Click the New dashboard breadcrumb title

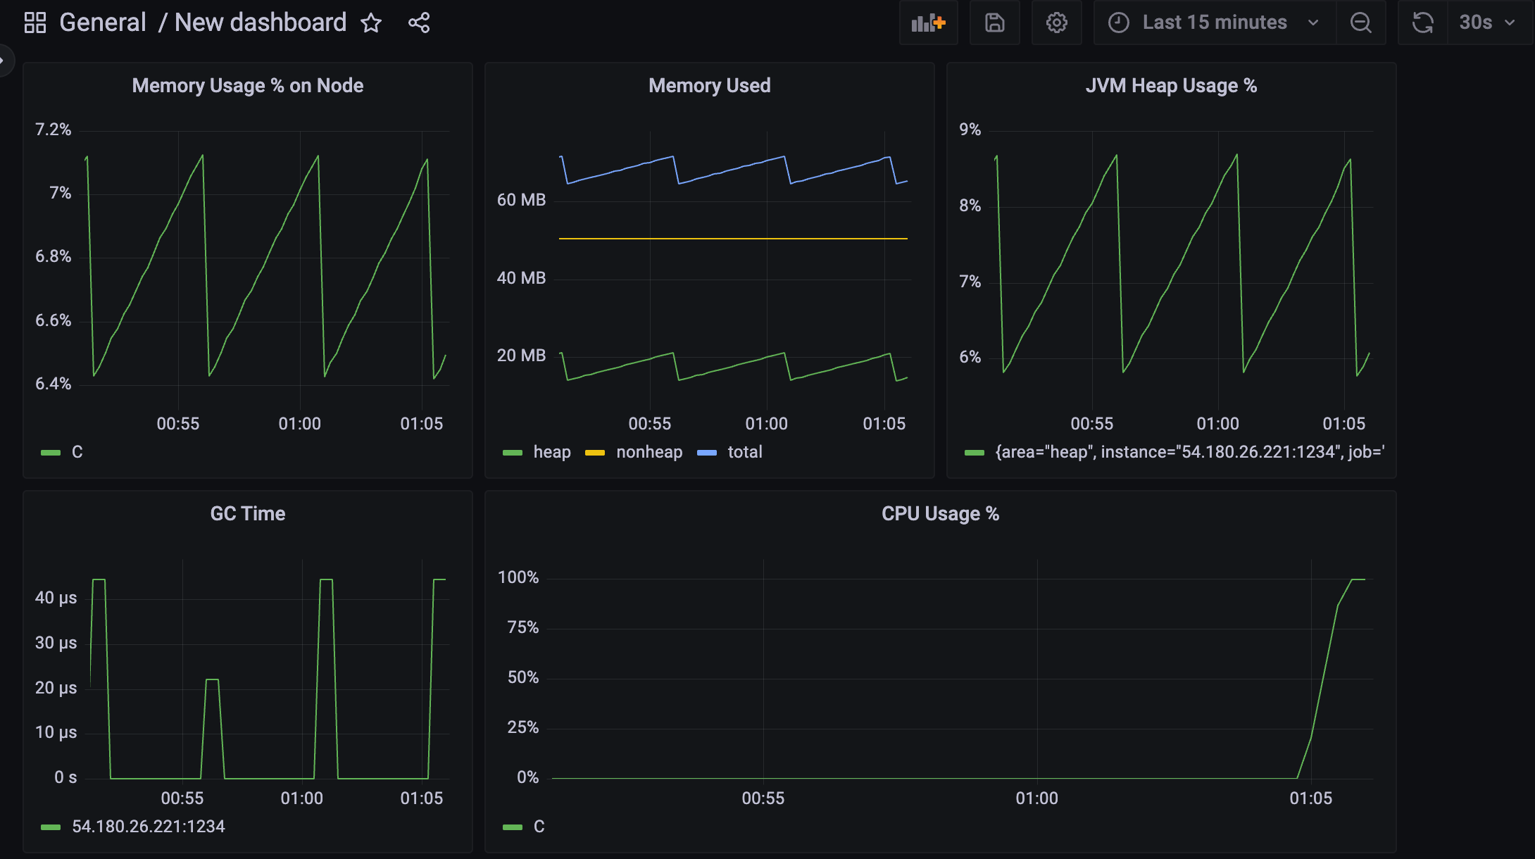(260, 23)
